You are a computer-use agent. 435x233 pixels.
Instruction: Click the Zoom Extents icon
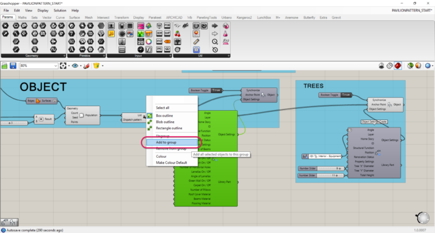click(63, 66)
